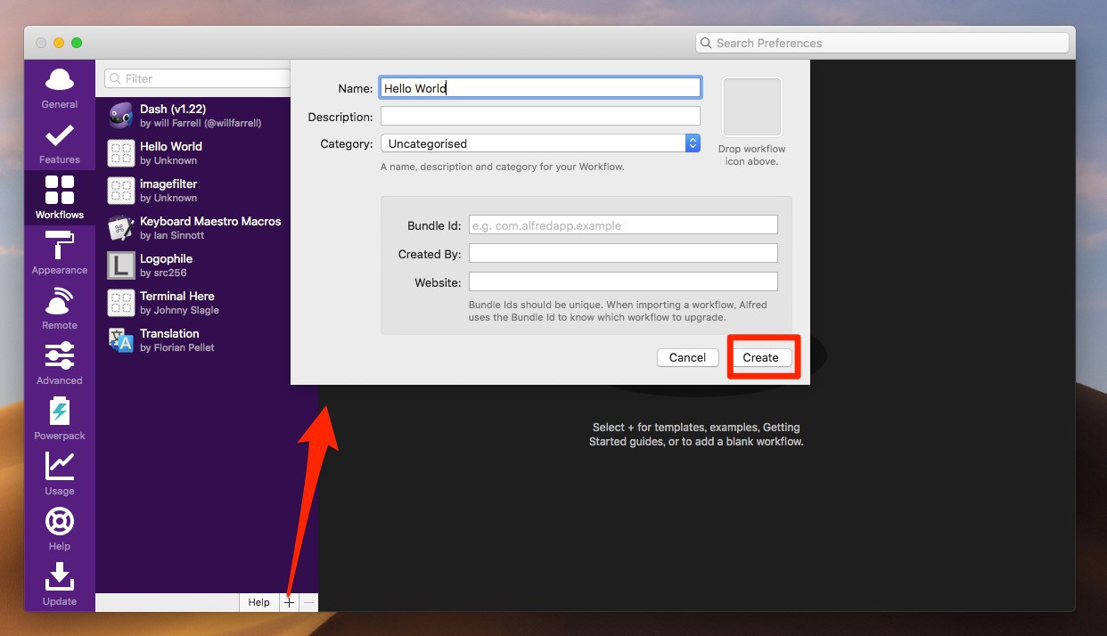The height and width of the screenshot is (636, 1107).
Task: Select the Keyboard Maestro Macros workflow
Action: point(193,228)
